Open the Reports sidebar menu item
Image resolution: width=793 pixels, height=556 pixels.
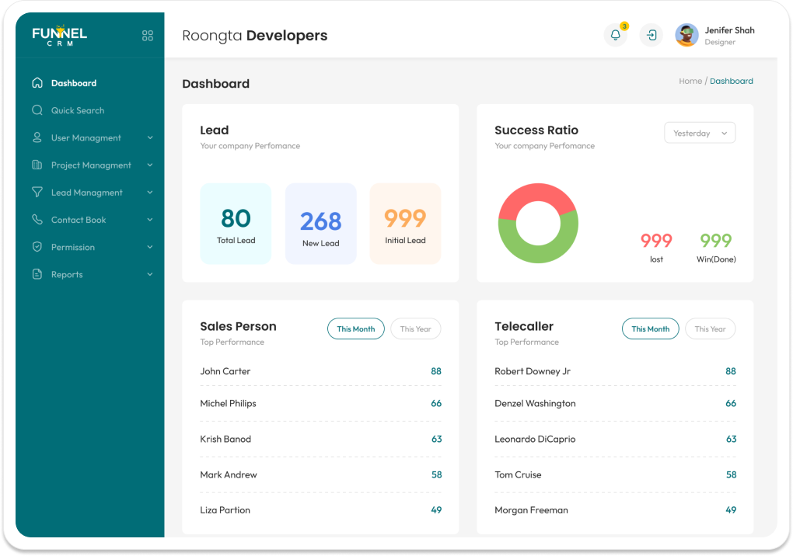(67, 275)
